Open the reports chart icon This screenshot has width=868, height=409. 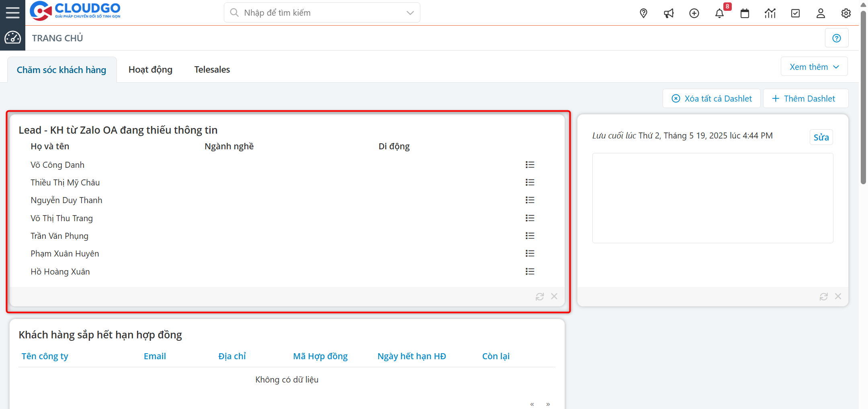click(770, 13)
